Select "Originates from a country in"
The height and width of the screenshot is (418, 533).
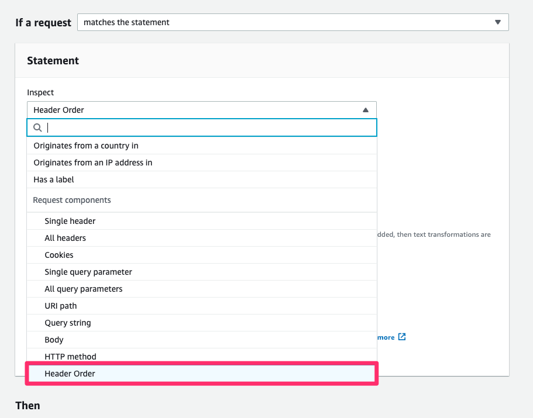click(86, 145)
